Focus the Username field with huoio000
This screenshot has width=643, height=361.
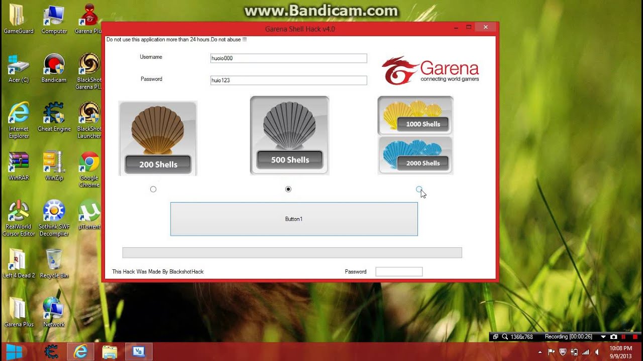point(288,58)
